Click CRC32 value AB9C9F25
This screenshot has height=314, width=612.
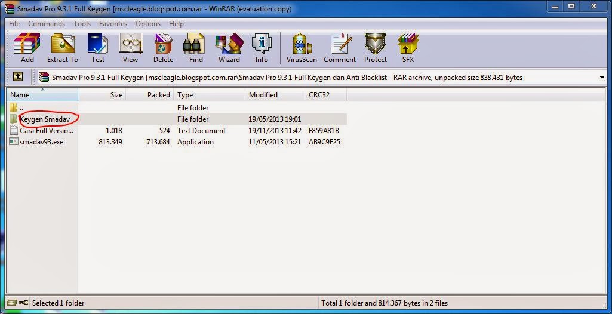324,142
